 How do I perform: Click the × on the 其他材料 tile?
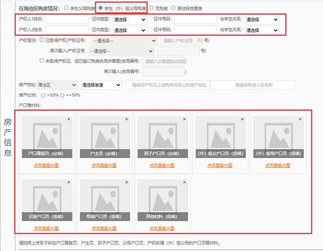coord(184,182)
